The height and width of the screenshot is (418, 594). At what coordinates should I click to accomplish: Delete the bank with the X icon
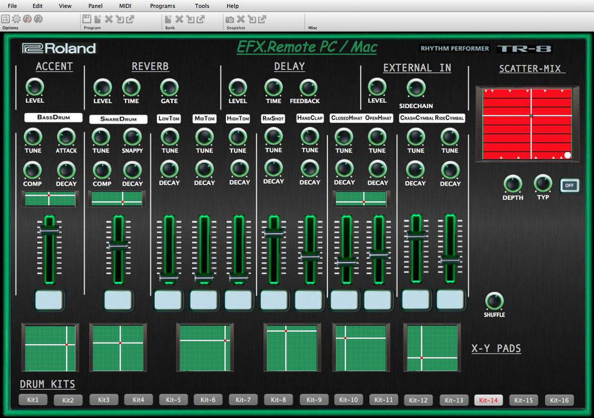(x=179, y=19)
